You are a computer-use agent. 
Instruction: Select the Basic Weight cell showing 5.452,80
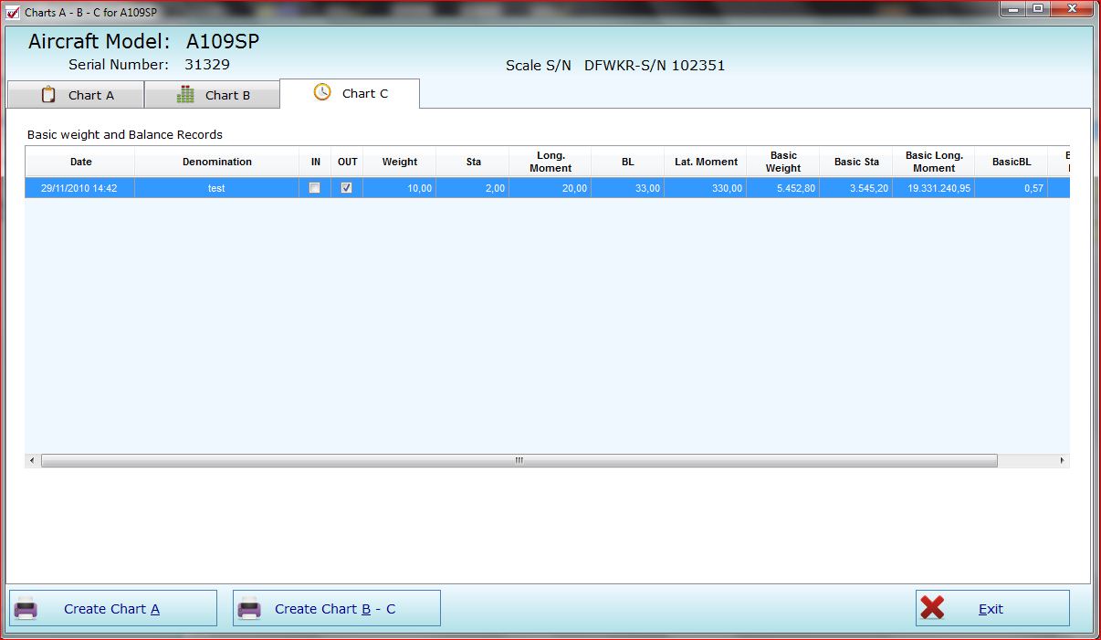pos(782,188)
